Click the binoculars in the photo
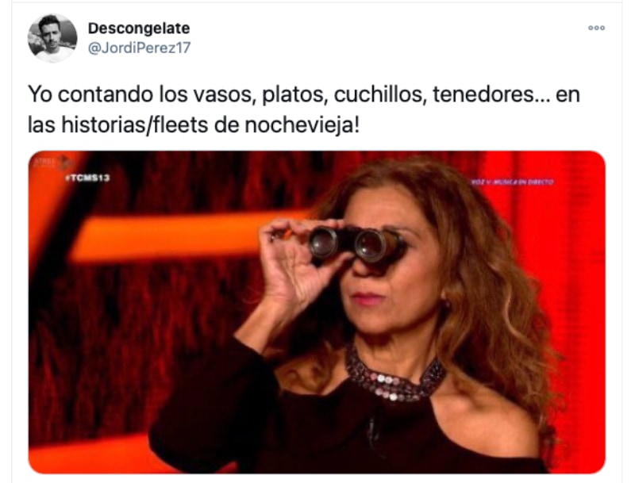Image resolution: width=635 pixels, height=483 pixels. tap(356, 244)
